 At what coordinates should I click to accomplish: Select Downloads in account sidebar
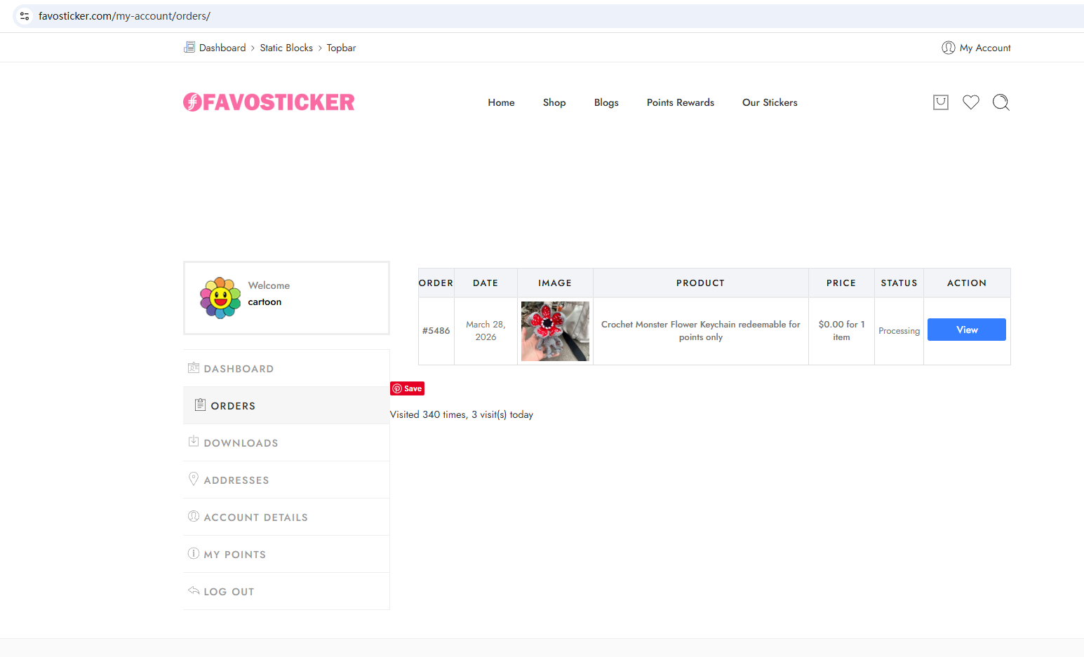pos(241,443)
